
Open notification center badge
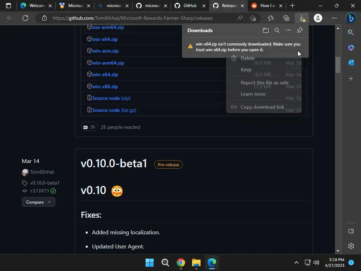tap(351, 263)
